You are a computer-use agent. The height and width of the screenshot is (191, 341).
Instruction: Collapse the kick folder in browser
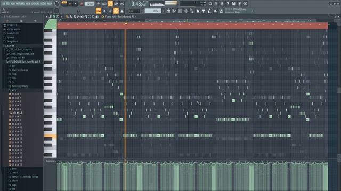coord(14,90)
